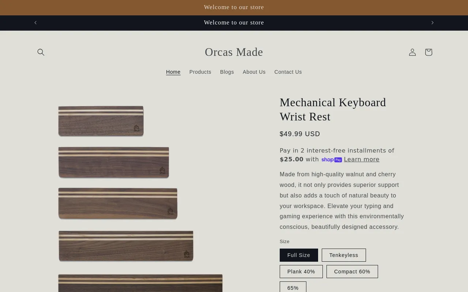Click the Orcas Made store title
The width and height of the screenshot is (468, 292).
click(234, 52)
